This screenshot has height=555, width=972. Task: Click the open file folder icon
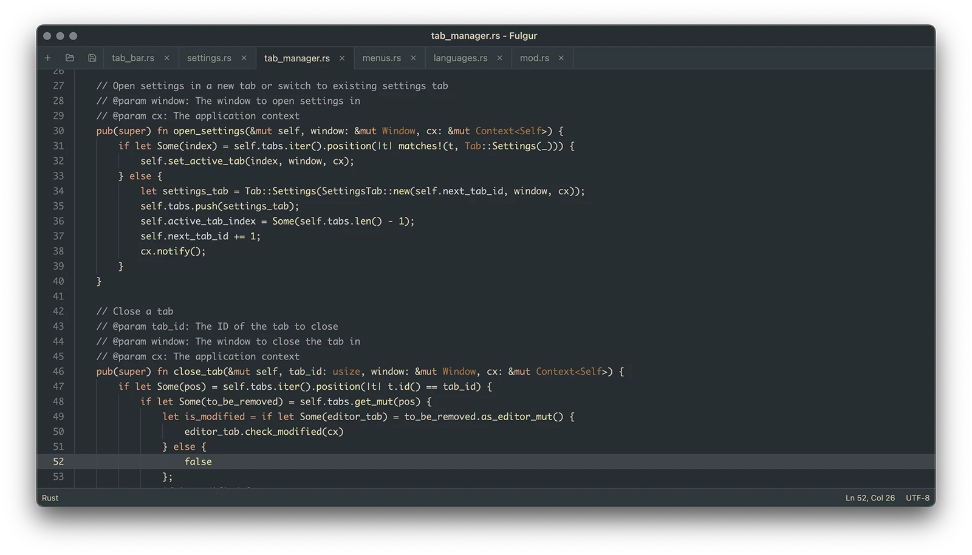click(70, 58)
